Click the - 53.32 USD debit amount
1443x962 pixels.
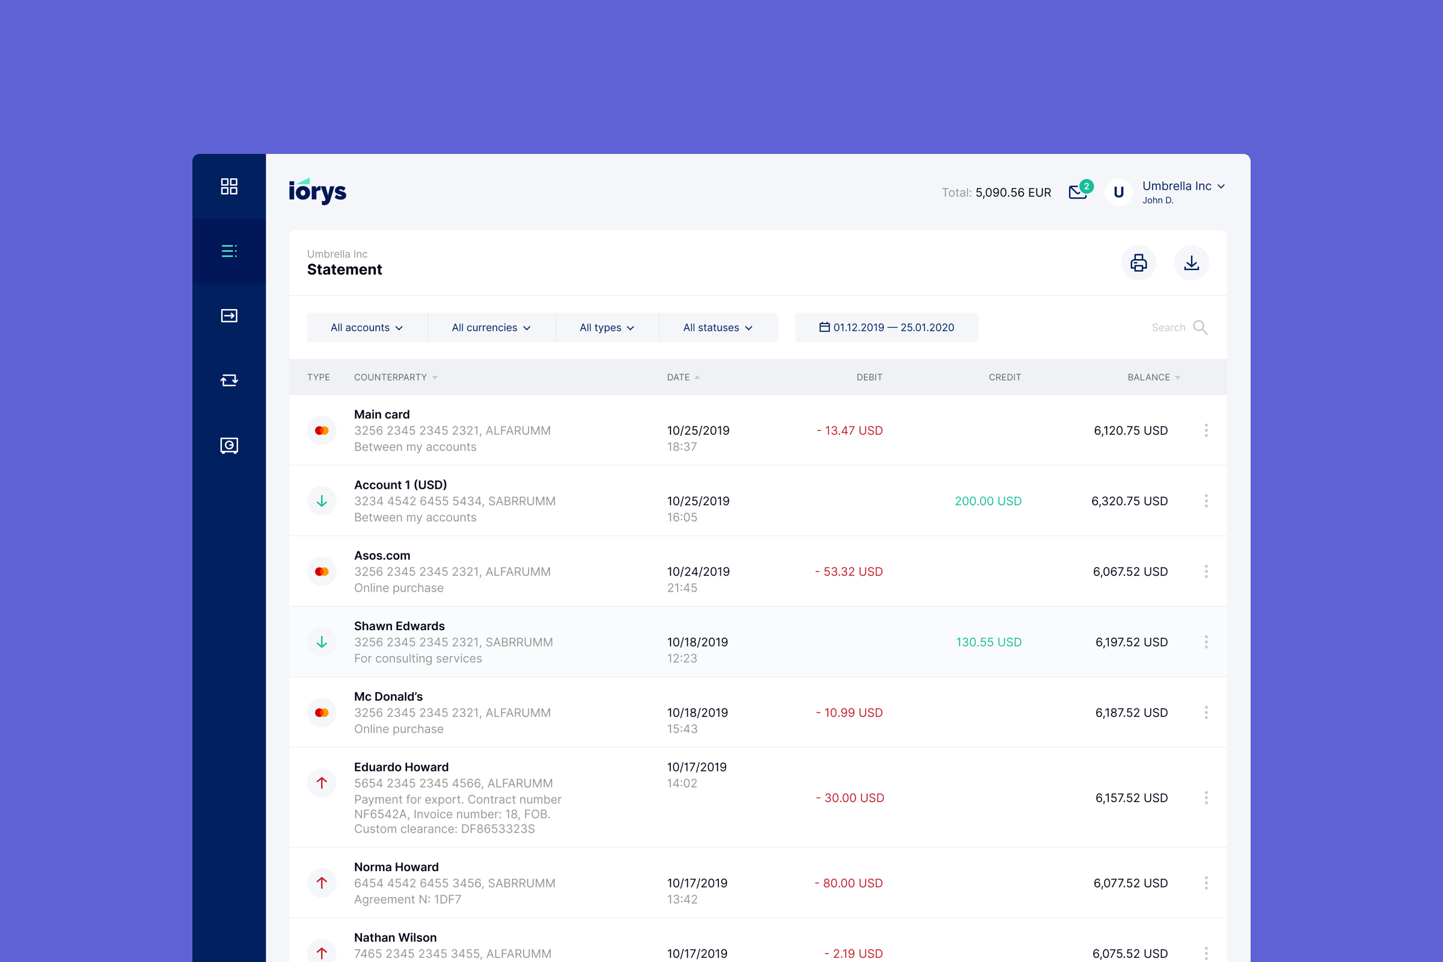[x=848, y=571]
